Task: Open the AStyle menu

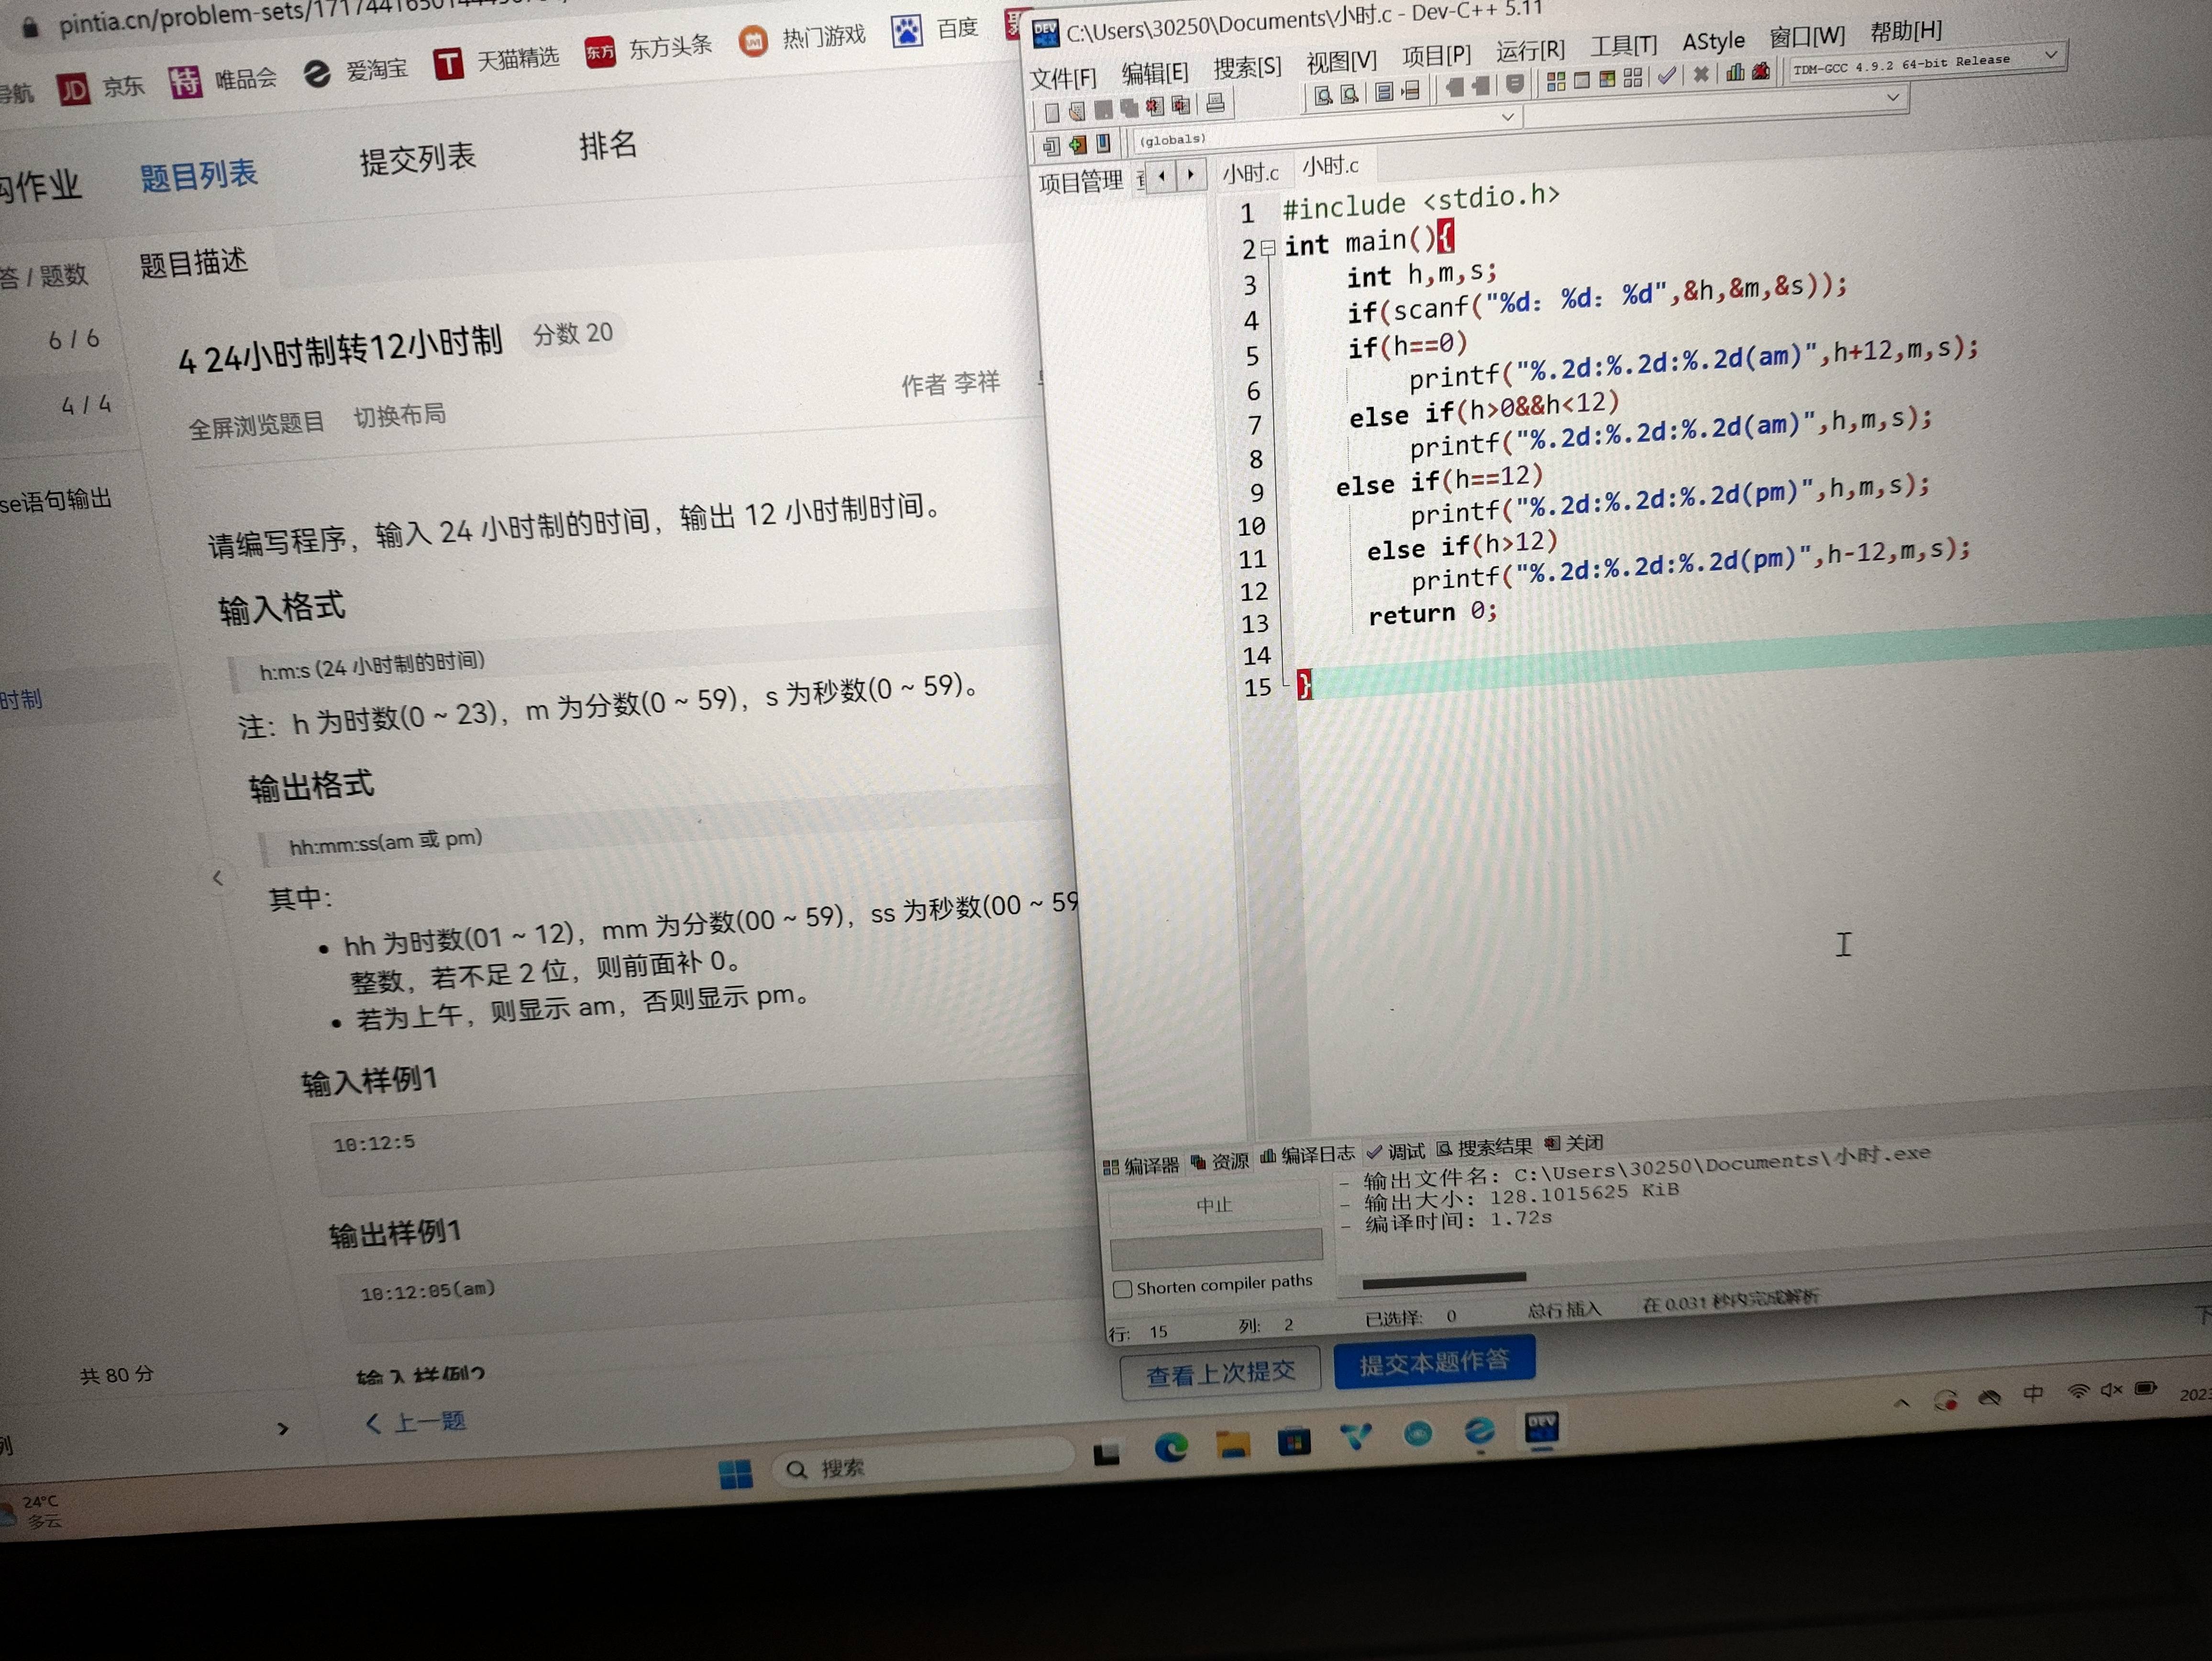Action: click(x=1713, y=42)
